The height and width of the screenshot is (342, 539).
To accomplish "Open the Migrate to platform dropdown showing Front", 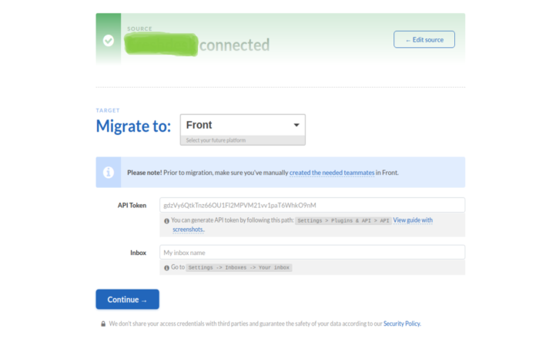I will pos(243,125).
